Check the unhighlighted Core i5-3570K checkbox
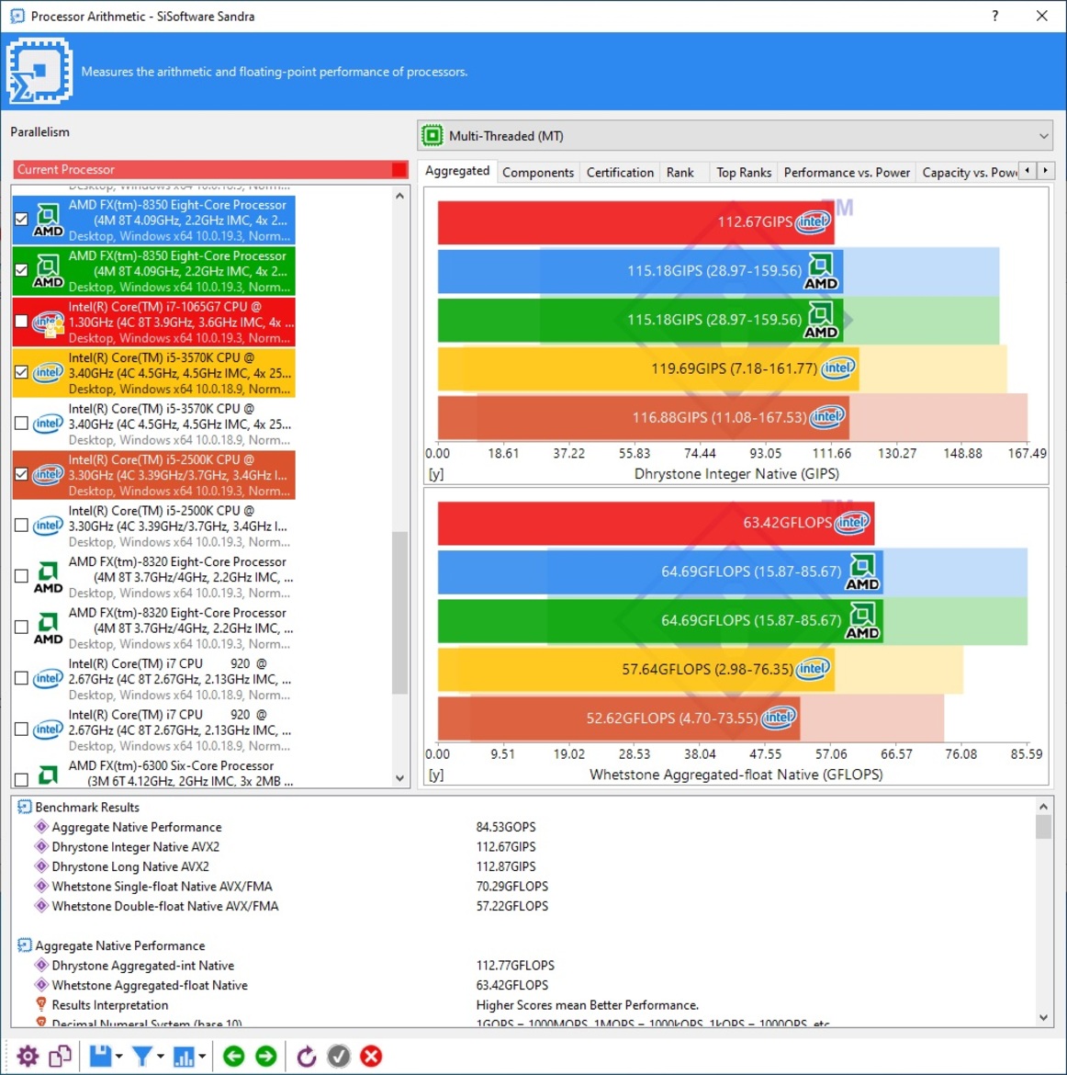Image resolution: width=1067 pixels, height=1075 pixels. 21,423
